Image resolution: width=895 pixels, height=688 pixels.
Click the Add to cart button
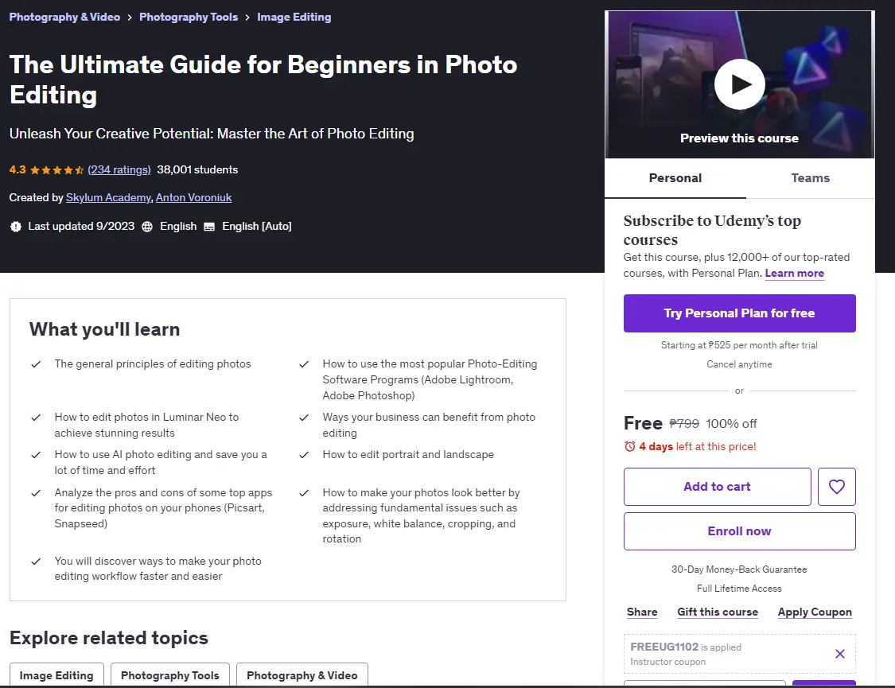(x=717, y=487)
